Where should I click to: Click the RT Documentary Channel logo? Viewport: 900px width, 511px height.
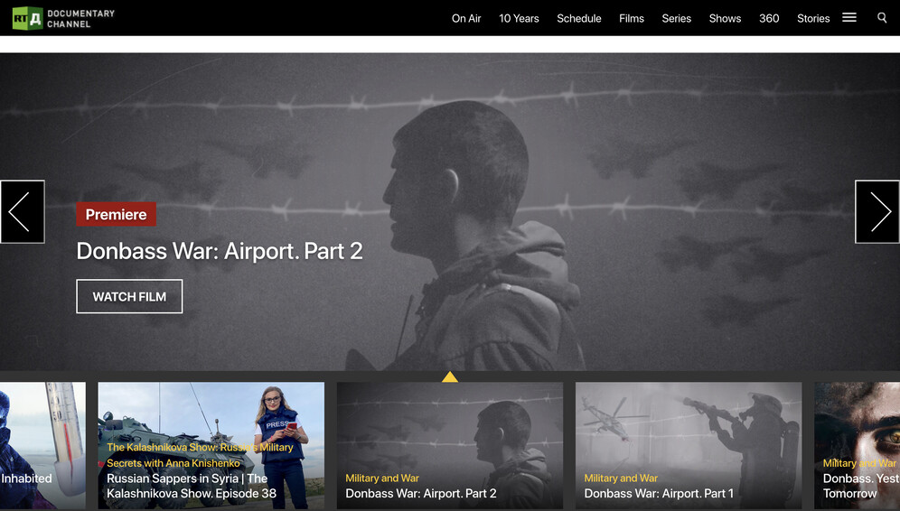coord(63,18)
